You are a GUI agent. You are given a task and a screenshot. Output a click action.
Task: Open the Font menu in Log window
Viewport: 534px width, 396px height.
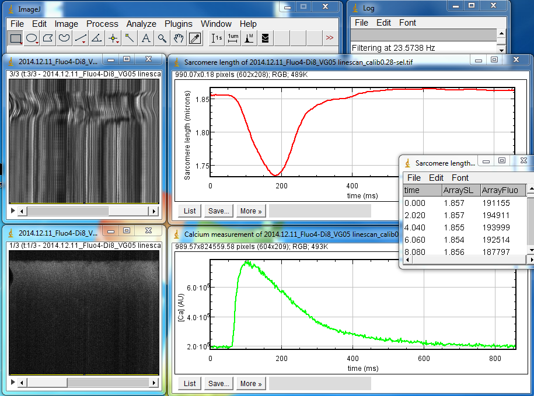[x=407, y=23]
